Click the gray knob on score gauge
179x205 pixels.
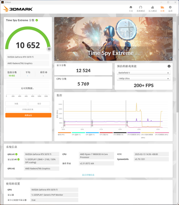tap(49, 49)
